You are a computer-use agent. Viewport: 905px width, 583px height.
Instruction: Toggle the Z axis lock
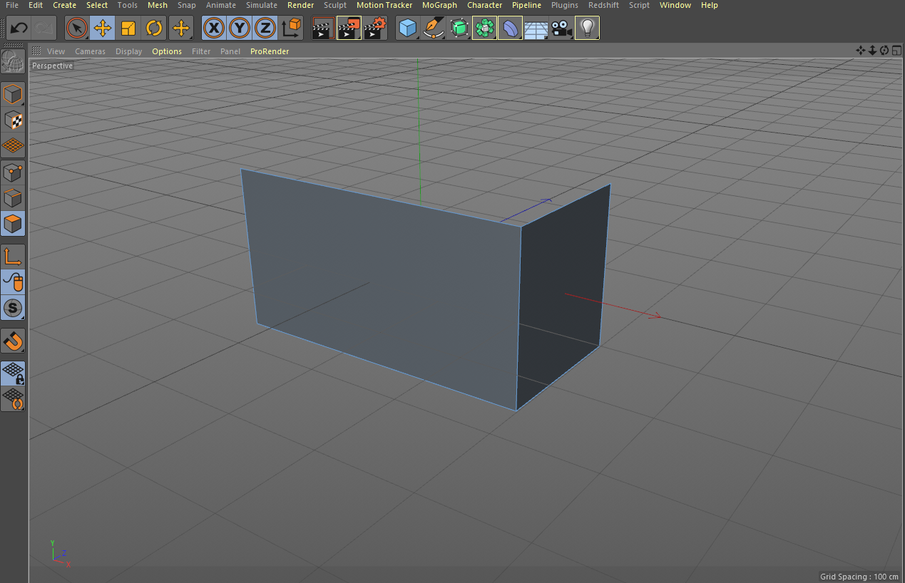[x=265, y=29]
